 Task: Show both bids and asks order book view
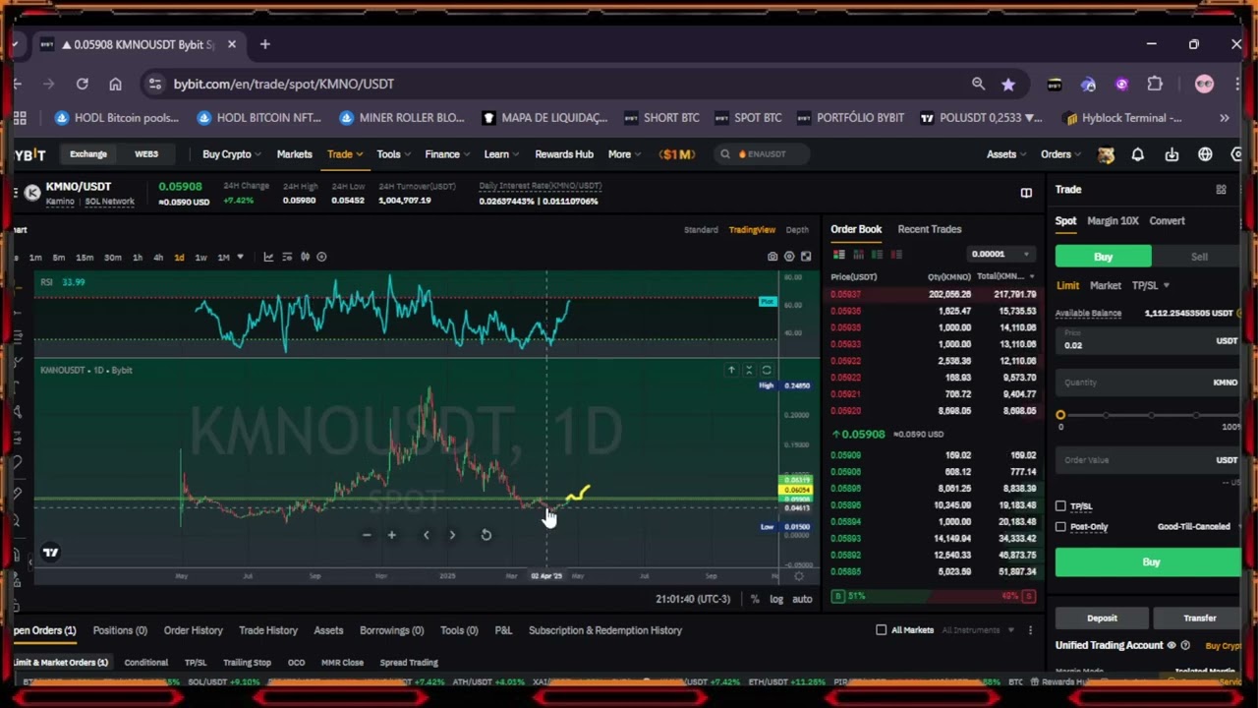(839, 255)
